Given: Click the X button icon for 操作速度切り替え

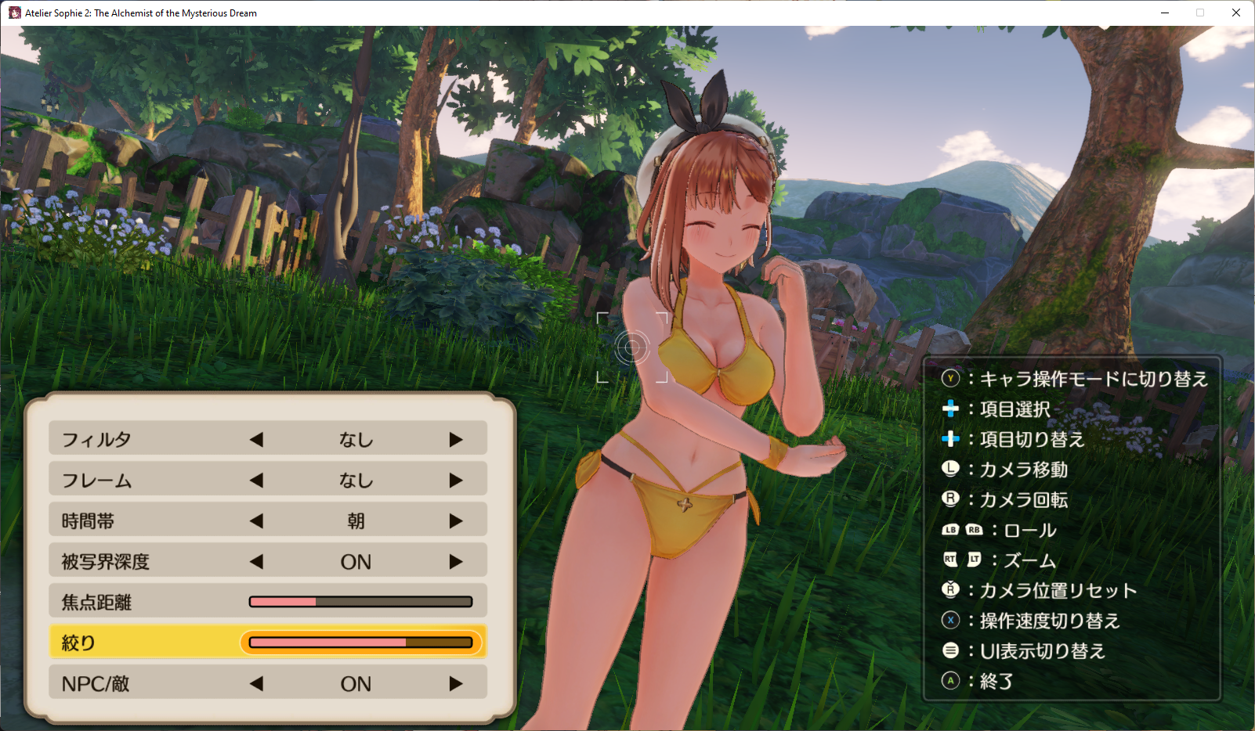Looking at the screenshot, I should [950, 621].
